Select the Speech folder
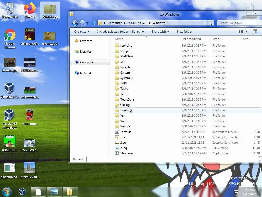 click(x=187, y=67)
